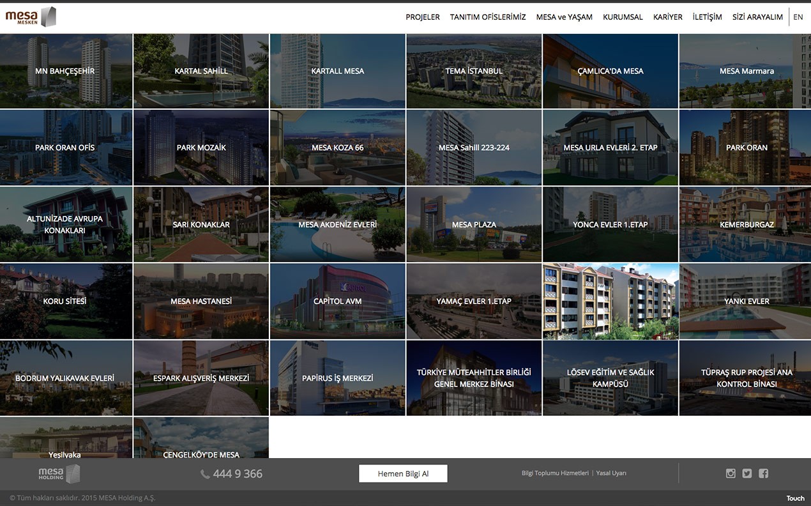This screenshot has width=811, height=506.
Task: Open SARI KONAKLAR project tile
Action: (201, 224)
